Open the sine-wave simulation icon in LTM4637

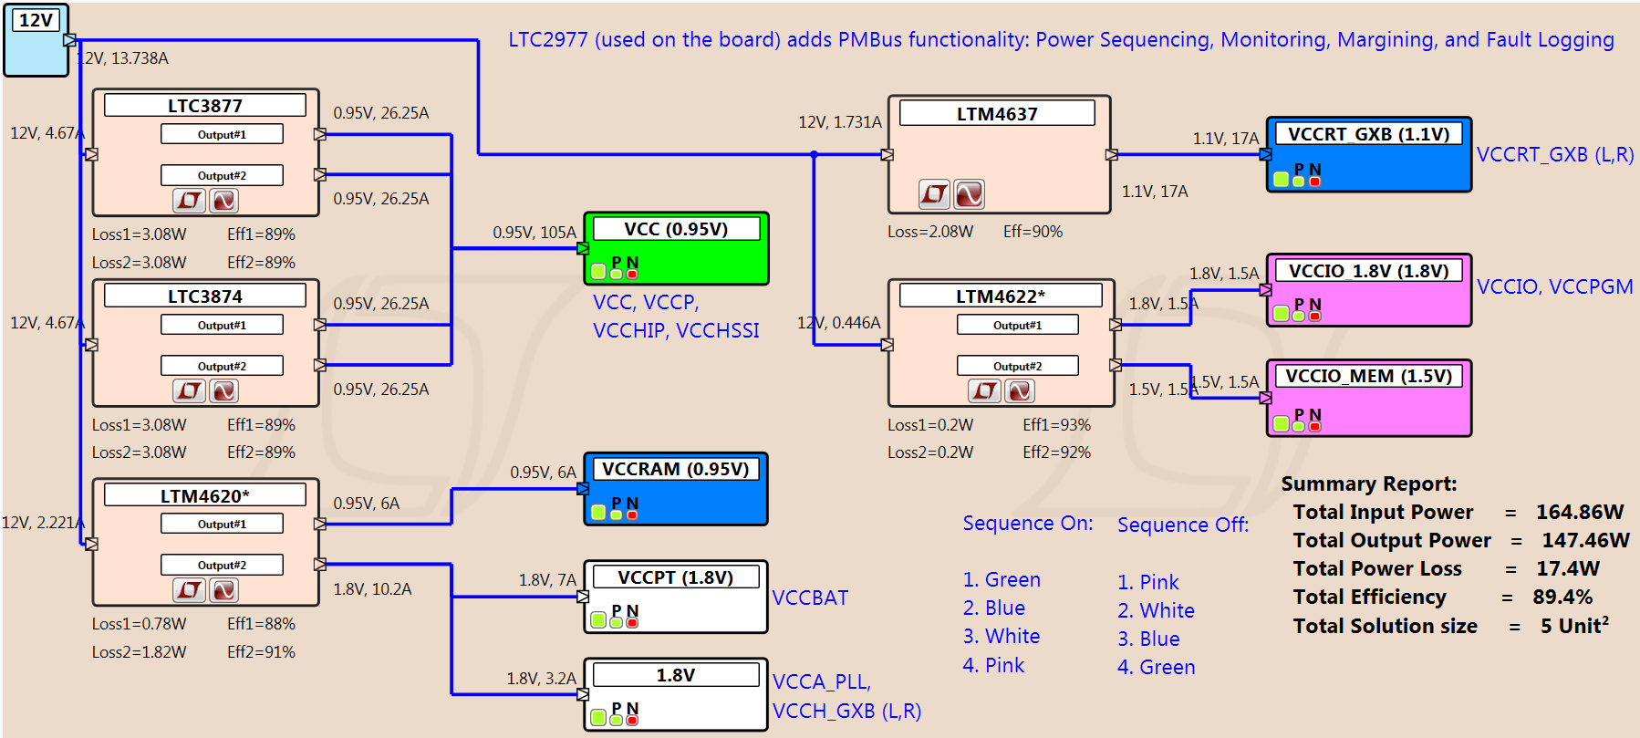click(x=970, y=193)
